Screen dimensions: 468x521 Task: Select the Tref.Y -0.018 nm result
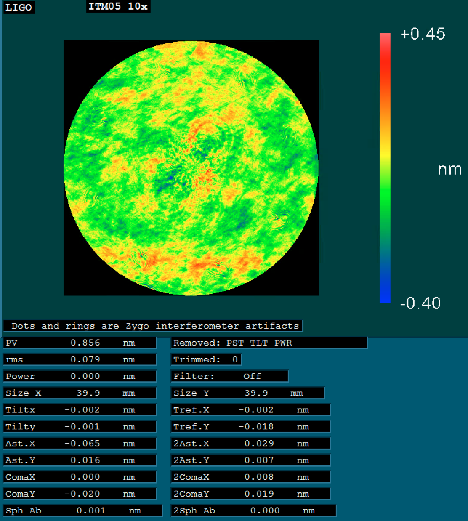250,427
